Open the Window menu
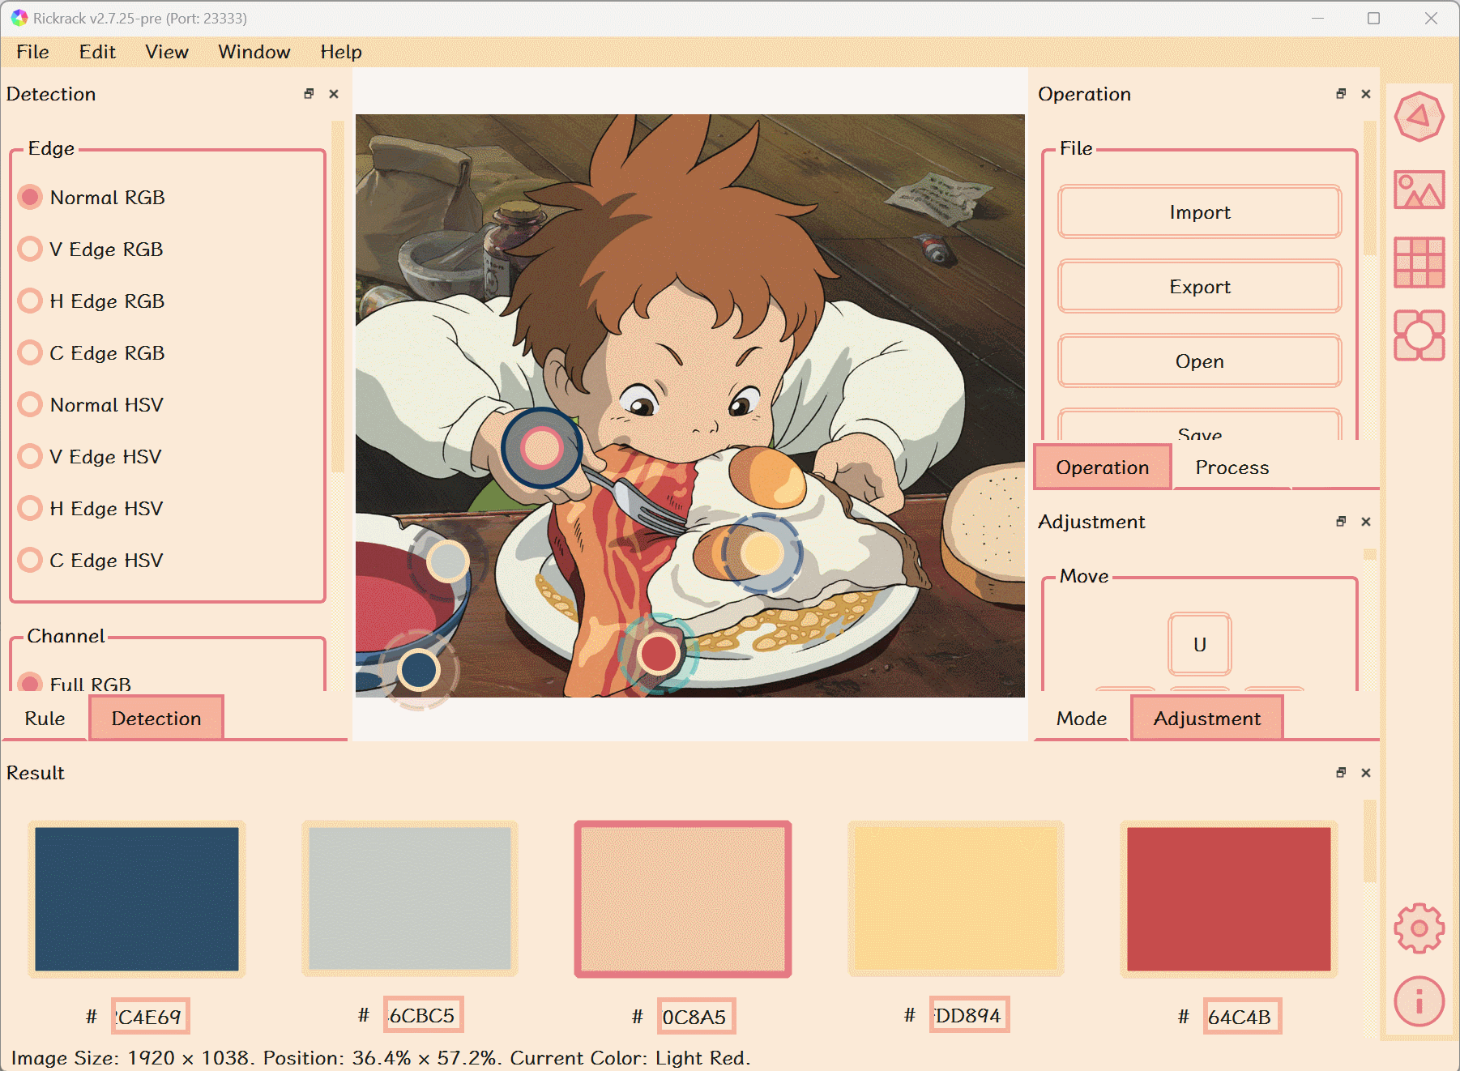This screenshot has width=1460, height=1071. click(x=254, y=52)
